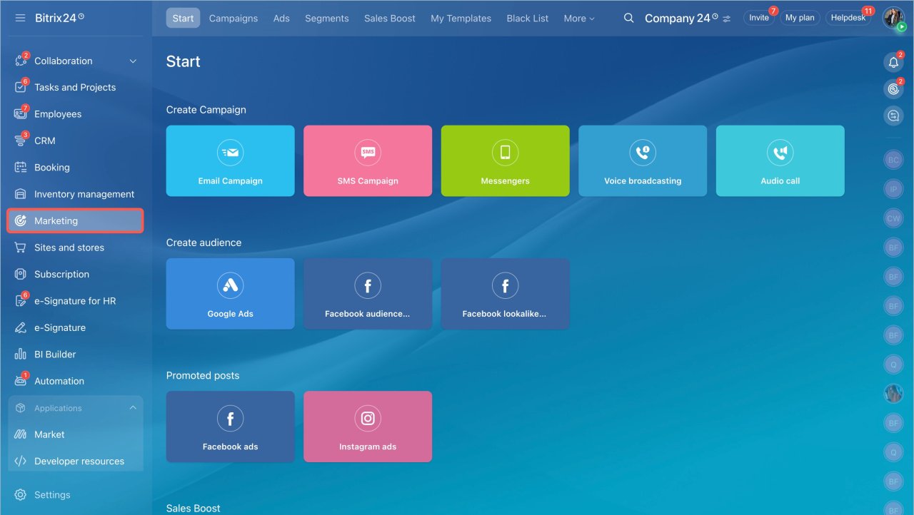
Task: Open the user profile avatar
Action: [x=893, y=18]
